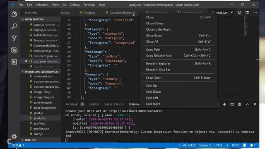Viewport: 265px width, 149px height.
Task: Click the errors and warnings status indicator
Action: click(x=18, y=145)
